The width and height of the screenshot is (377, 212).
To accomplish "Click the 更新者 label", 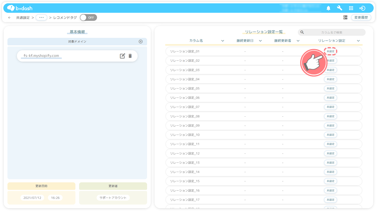I will (x=113, y=186).
